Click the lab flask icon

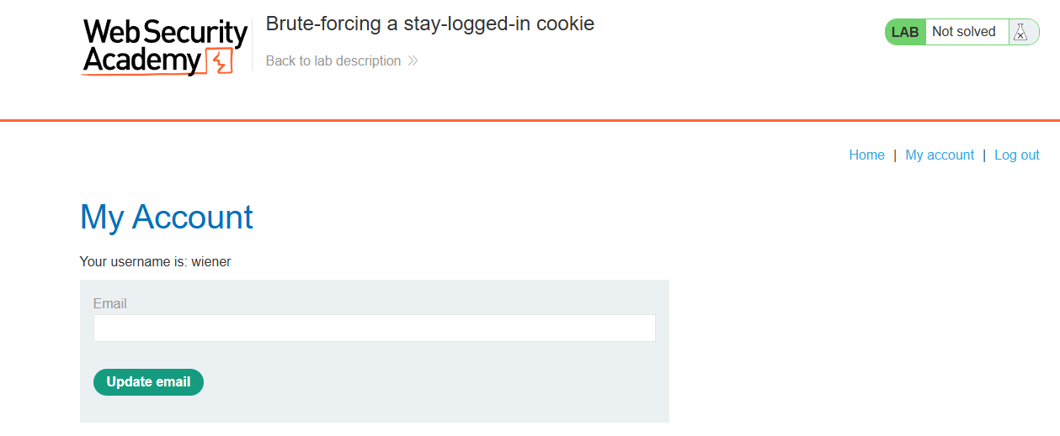(x=1020, y=32)
